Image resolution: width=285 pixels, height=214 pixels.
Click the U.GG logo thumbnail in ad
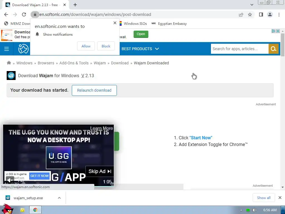point(59,158)
